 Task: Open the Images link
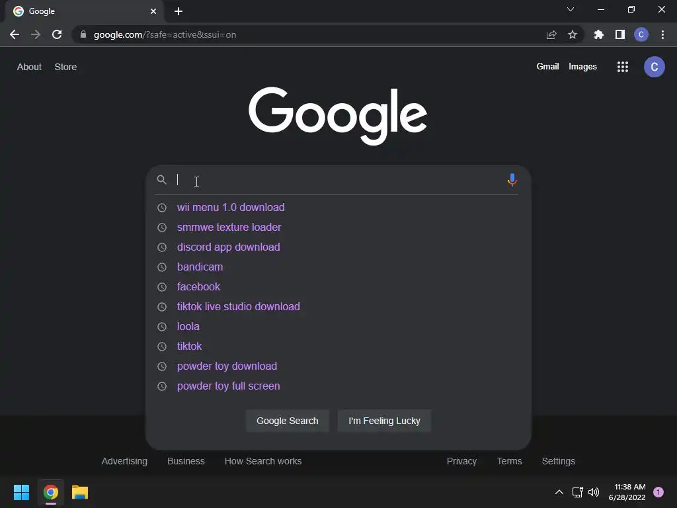point(582,67)
